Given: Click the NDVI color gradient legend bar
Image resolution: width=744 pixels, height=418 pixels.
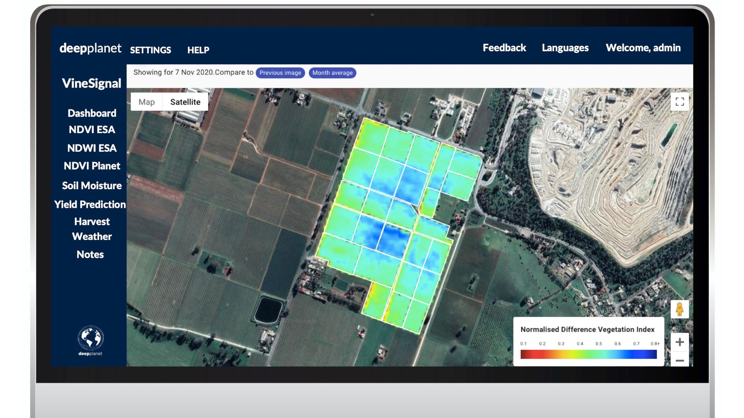Looking at the screenshot, I should click(x=588, y=354).
